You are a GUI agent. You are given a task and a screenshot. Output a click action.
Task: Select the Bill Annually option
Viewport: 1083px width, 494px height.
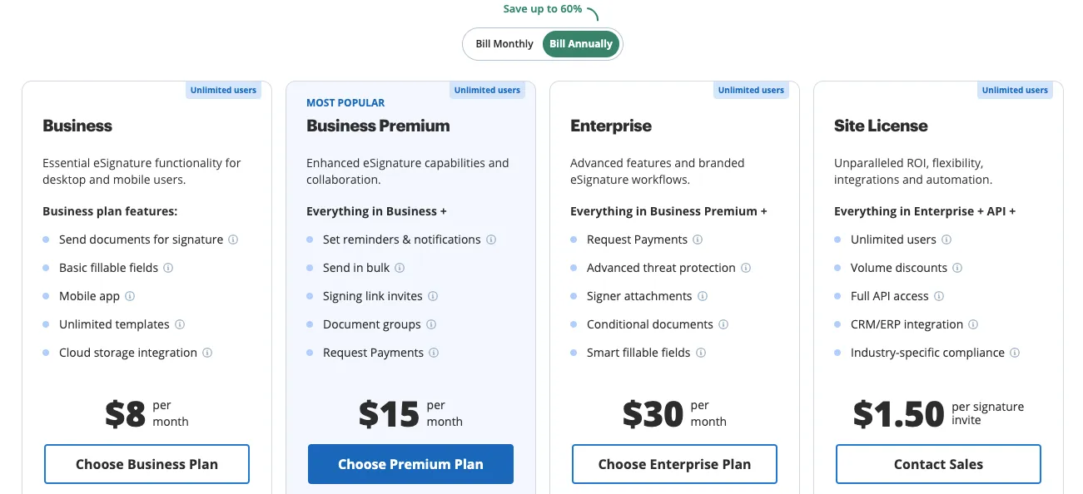point(581,44)
